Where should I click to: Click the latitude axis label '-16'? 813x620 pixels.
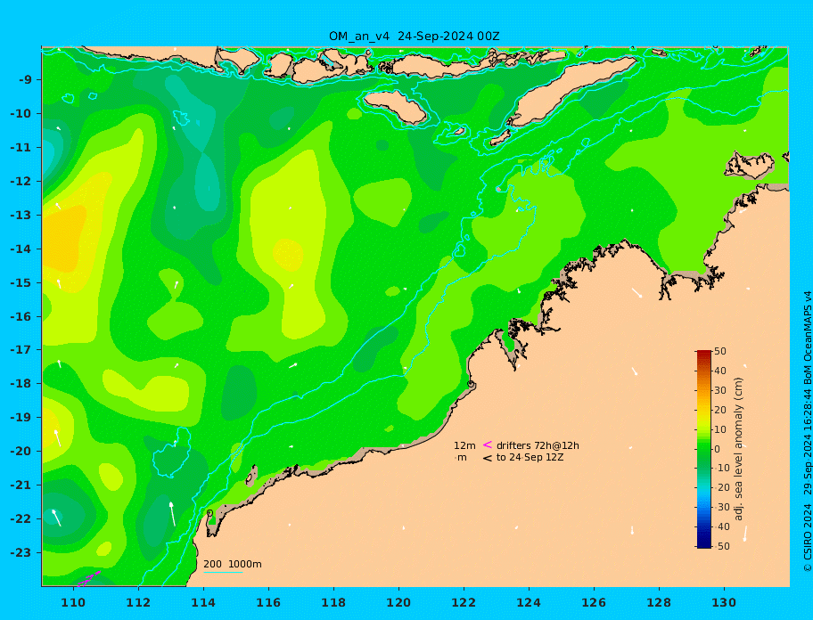(x=21, y=316)
